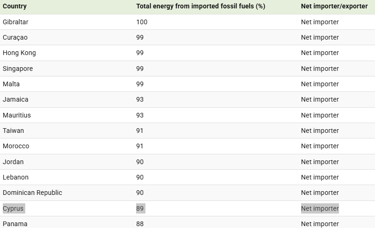The width and height of the screenshot is (375, 228).
Task: Click Net importer in the Morocco row
Action: click(320, 146)
